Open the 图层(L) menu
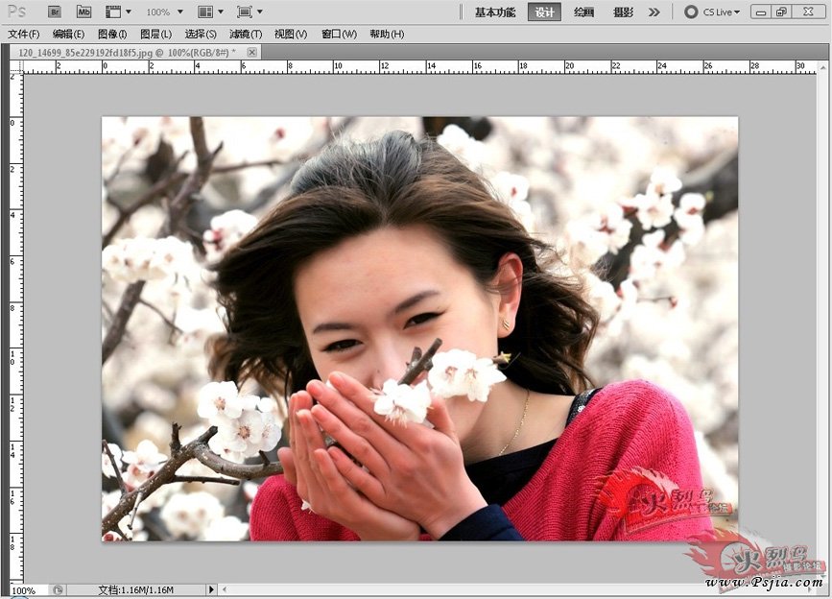 155,34
